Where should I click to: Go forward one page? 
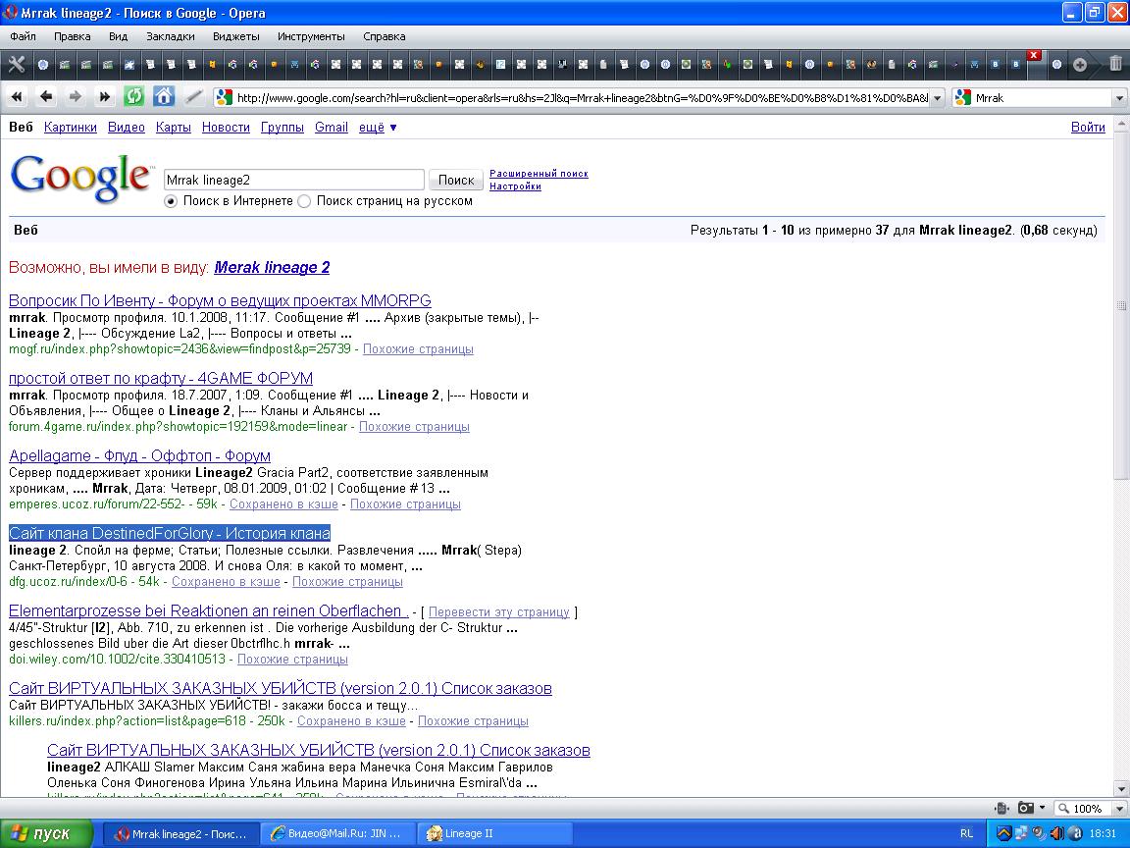[75, 96]
